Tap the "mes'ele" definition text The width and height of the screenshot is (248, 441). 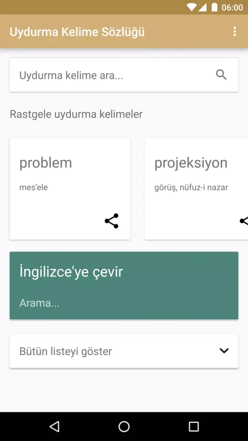pyautogui.click(x=33, y=187)
